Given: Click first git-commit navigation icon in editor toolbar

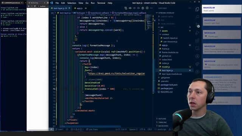Looking at the screenshot, I should [x=130, y=8].
